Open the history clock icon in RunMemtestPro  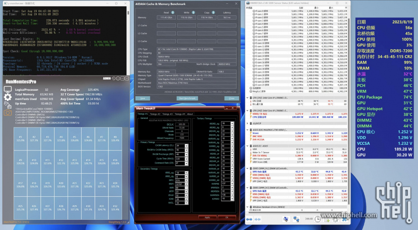click(114, 78)
